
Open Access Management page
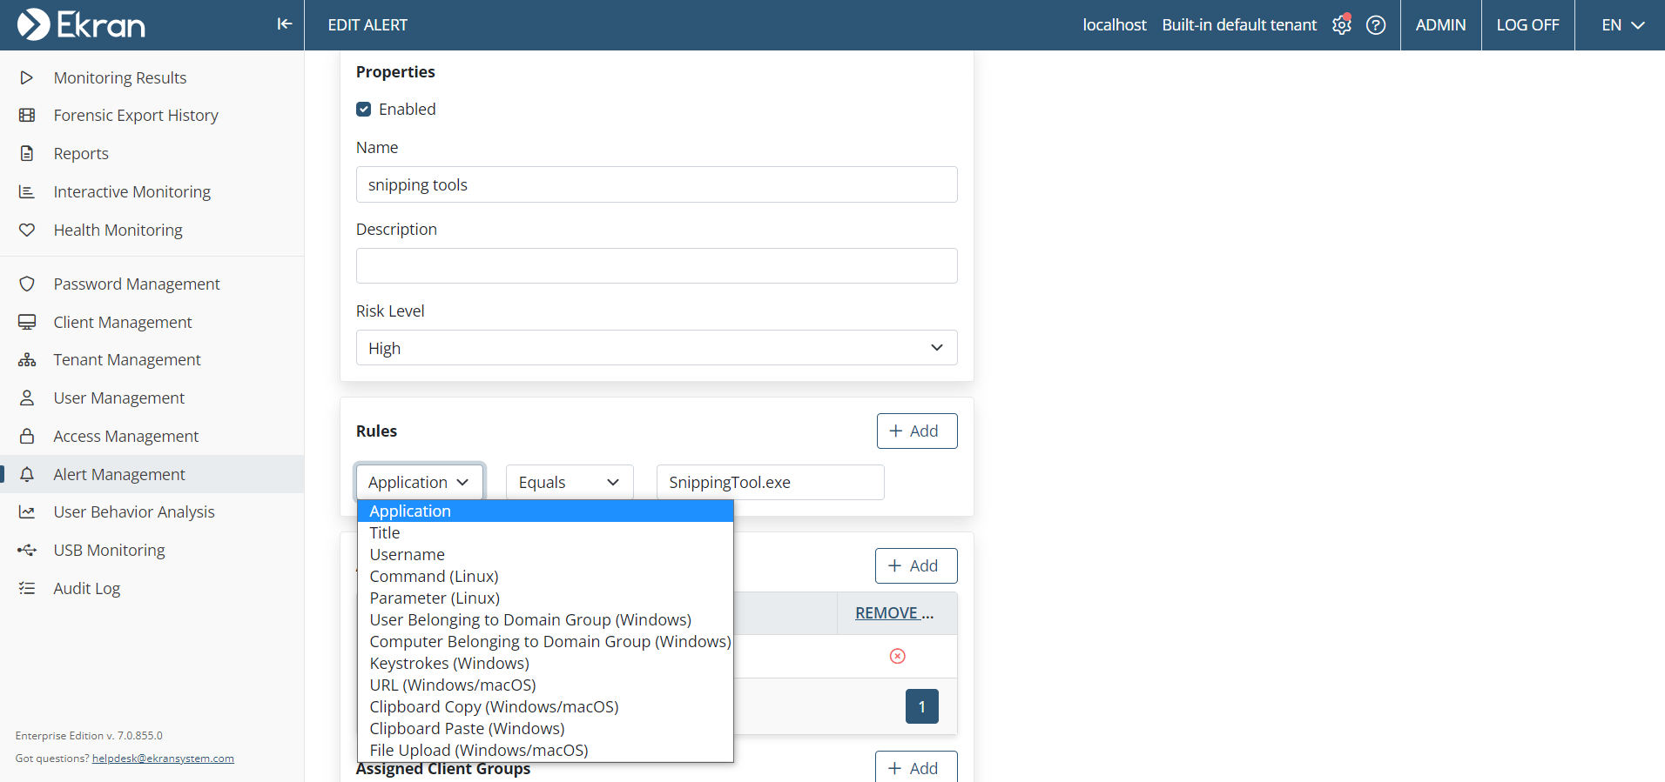126,436
